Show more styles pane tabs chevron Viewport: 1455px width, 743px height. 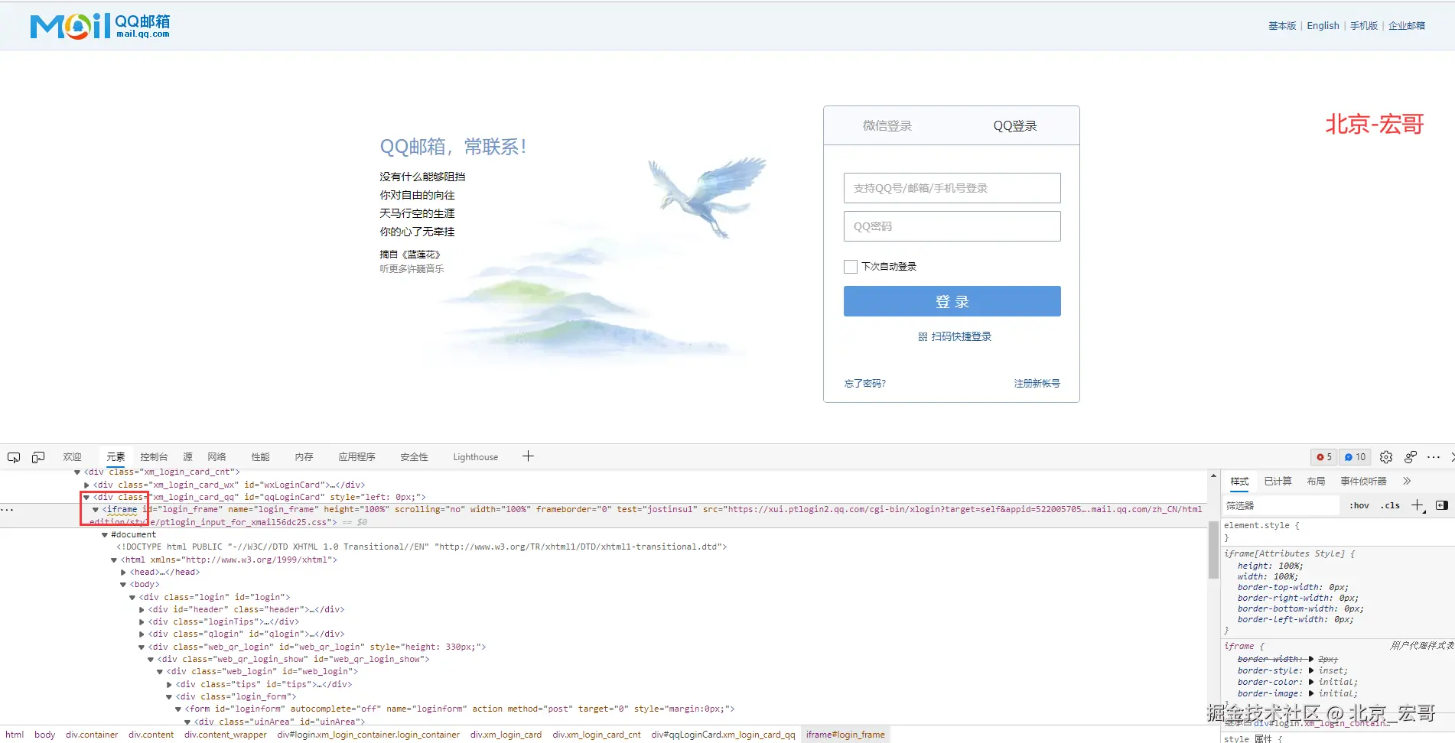[1407, 481]
